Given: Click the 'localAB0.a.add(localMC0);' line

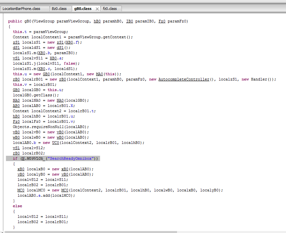Looking at the screenshot, I should point(46,195).
